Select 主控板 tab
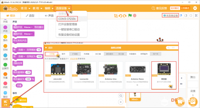 pos(52,54)
